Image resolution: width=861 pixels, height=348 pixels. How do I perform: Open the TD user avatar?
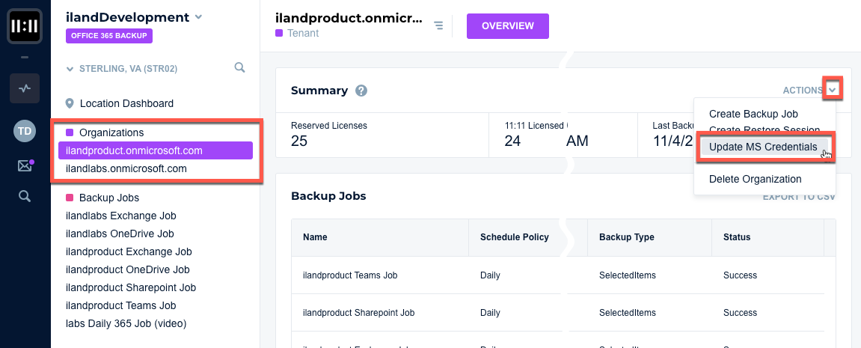pos(25,131)
